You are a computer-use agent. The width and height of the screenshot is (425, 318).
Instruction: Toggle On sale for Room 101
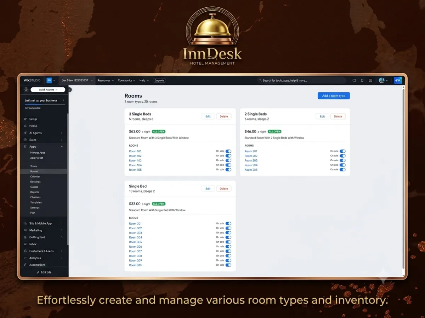pos(228,151)
